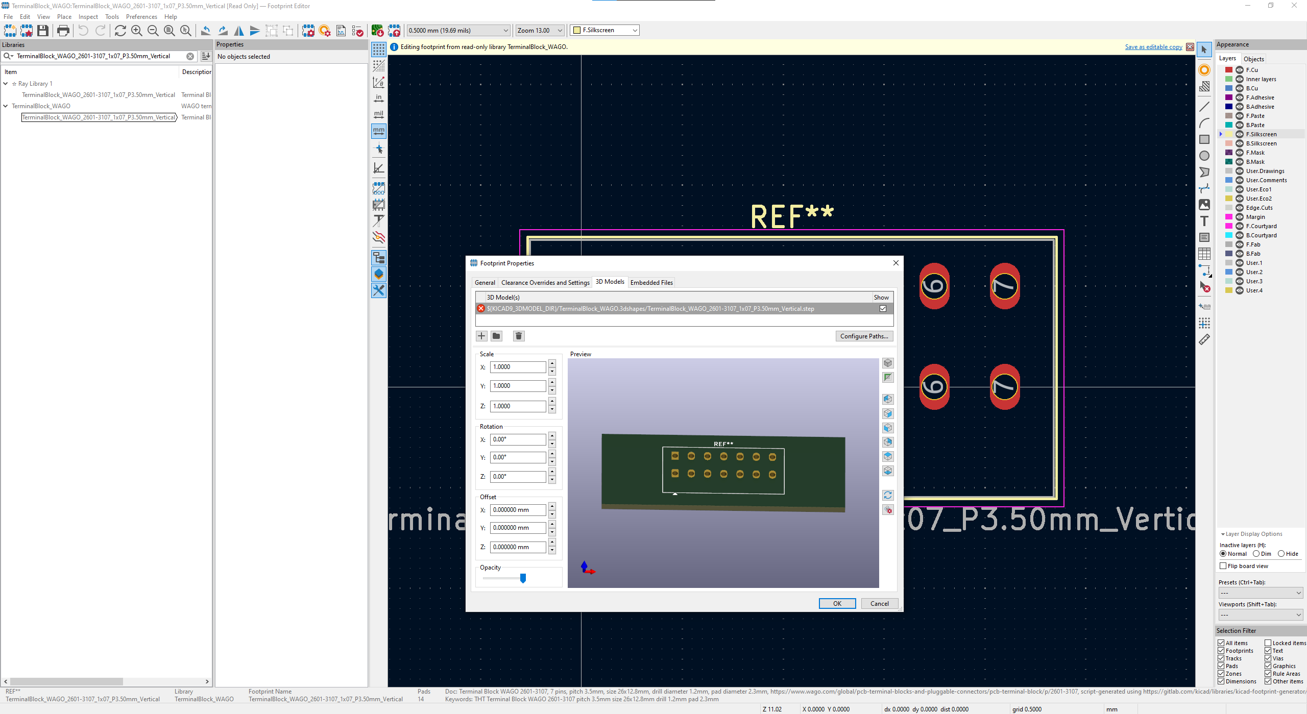Click the Opacity slider handle

[523, 578]
